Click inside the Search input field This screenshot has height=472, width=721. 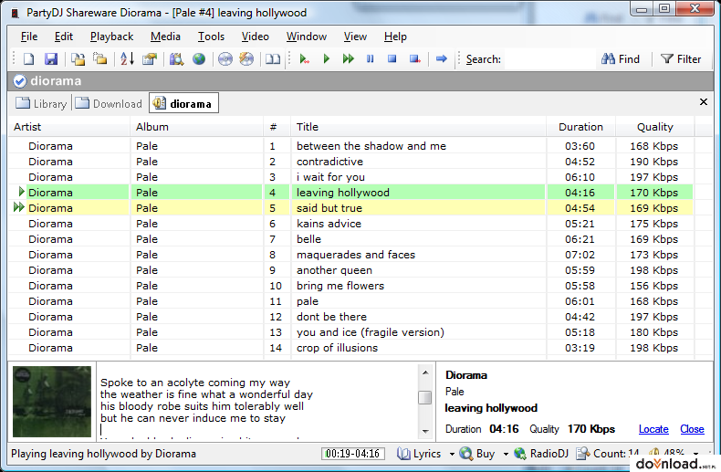point(550,59)
